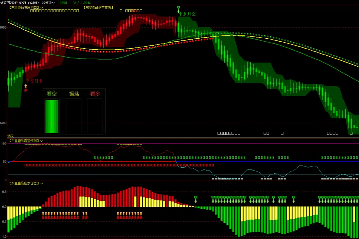Click the 100 level in oscillator axis
This screenshot has width=359, height=239.
(4, 143)
